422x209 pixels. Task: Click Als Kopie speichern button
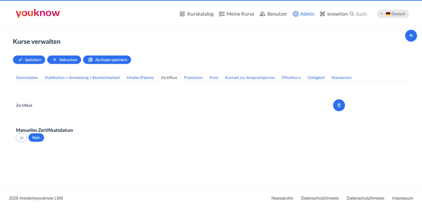pos(107,60)
